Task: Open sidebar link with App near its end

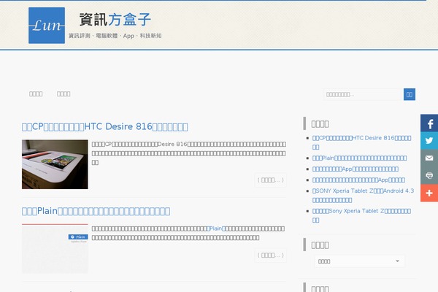Action: point(358,180)
